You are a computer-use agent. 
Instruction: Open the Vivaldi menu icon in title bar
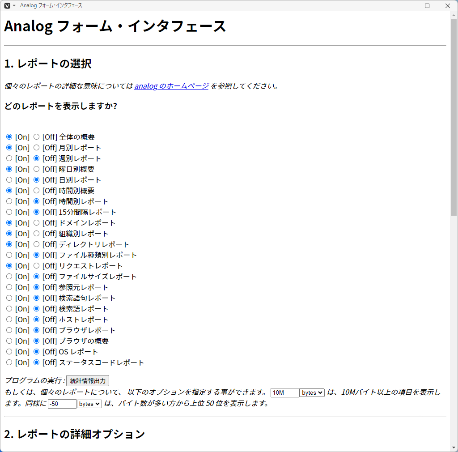pos(7,5)
